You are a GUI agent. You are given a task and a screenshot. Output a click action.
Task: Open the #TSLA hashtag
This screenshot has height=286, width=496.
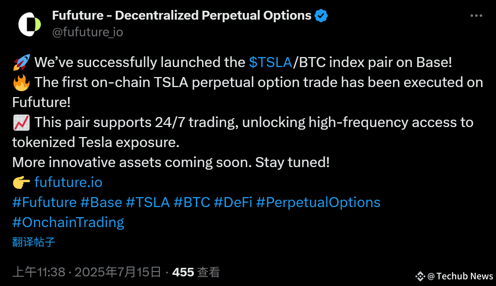coord(148,202)
